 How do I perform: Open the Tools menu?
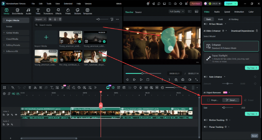(49, 4)
